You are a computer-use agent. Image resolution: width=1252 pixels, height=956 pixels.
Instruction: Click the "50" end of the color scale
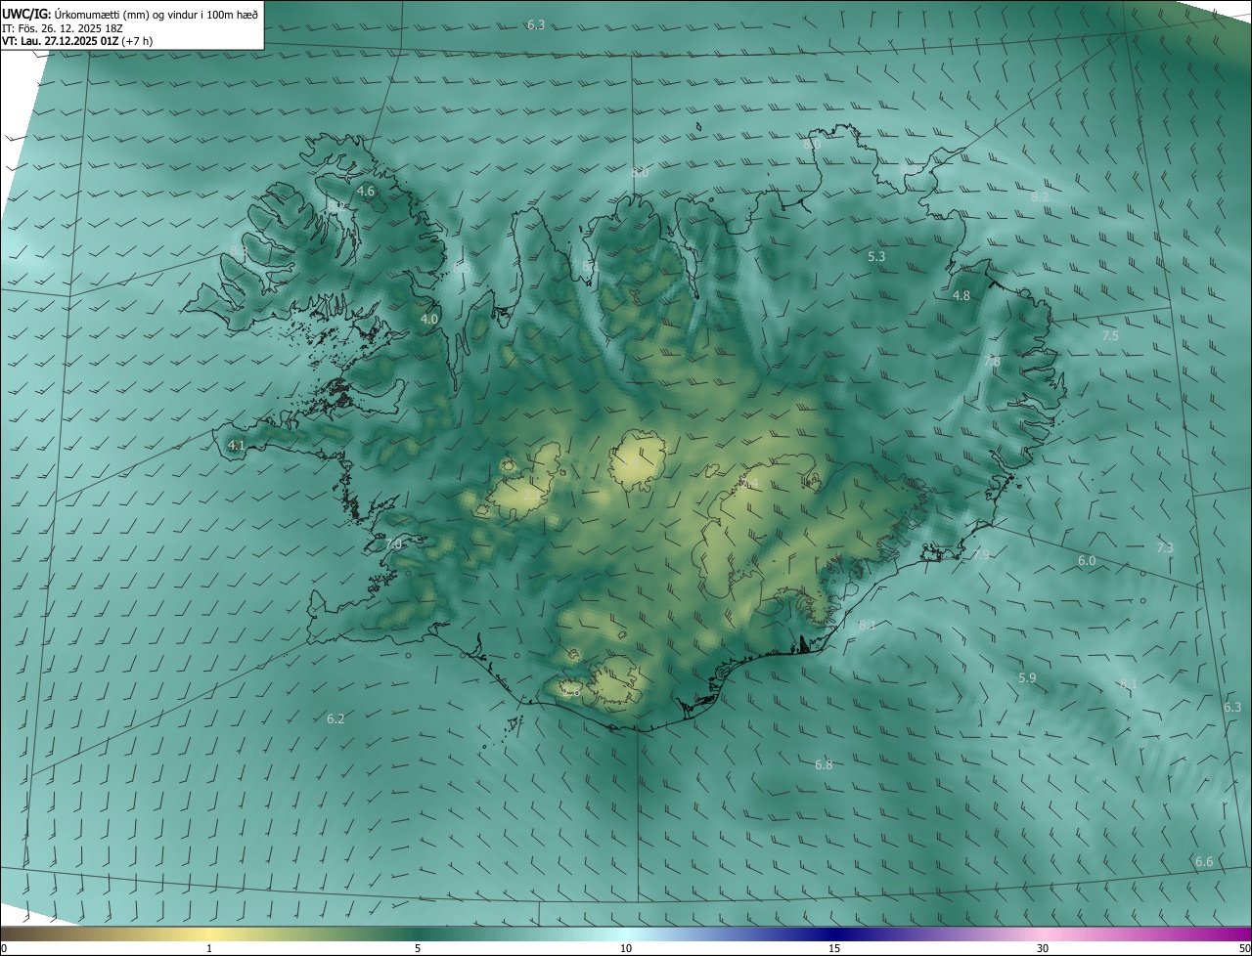(1244, 948)
